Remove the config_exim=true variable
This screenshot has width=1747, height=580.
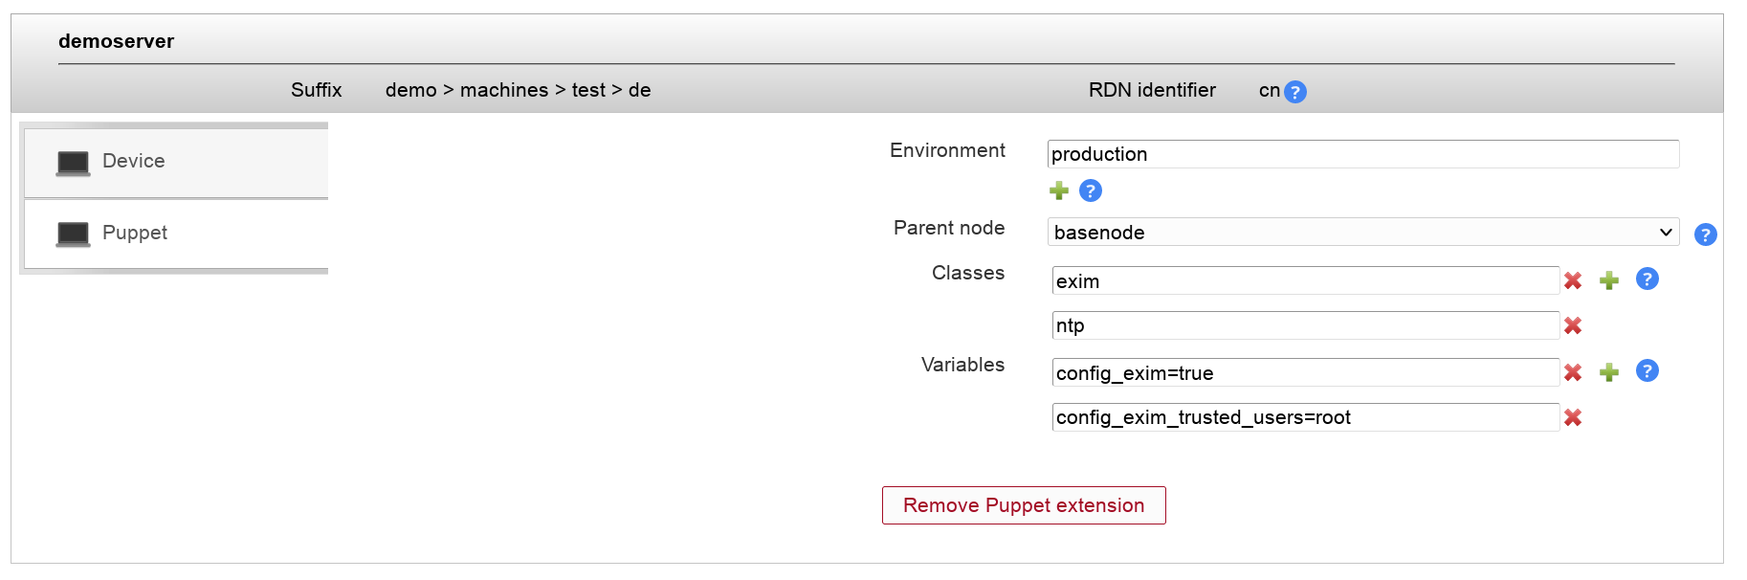pos(1573,372)
